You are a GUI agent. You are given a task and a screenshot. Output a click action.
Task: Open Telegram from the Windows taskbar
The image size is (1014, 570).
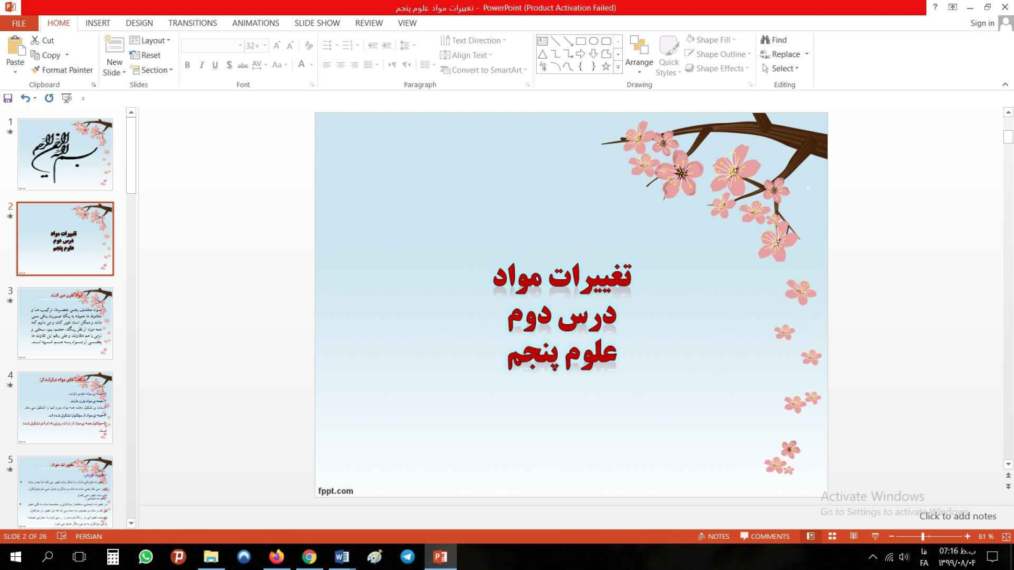pyautogui.click(x=408, y=556)
